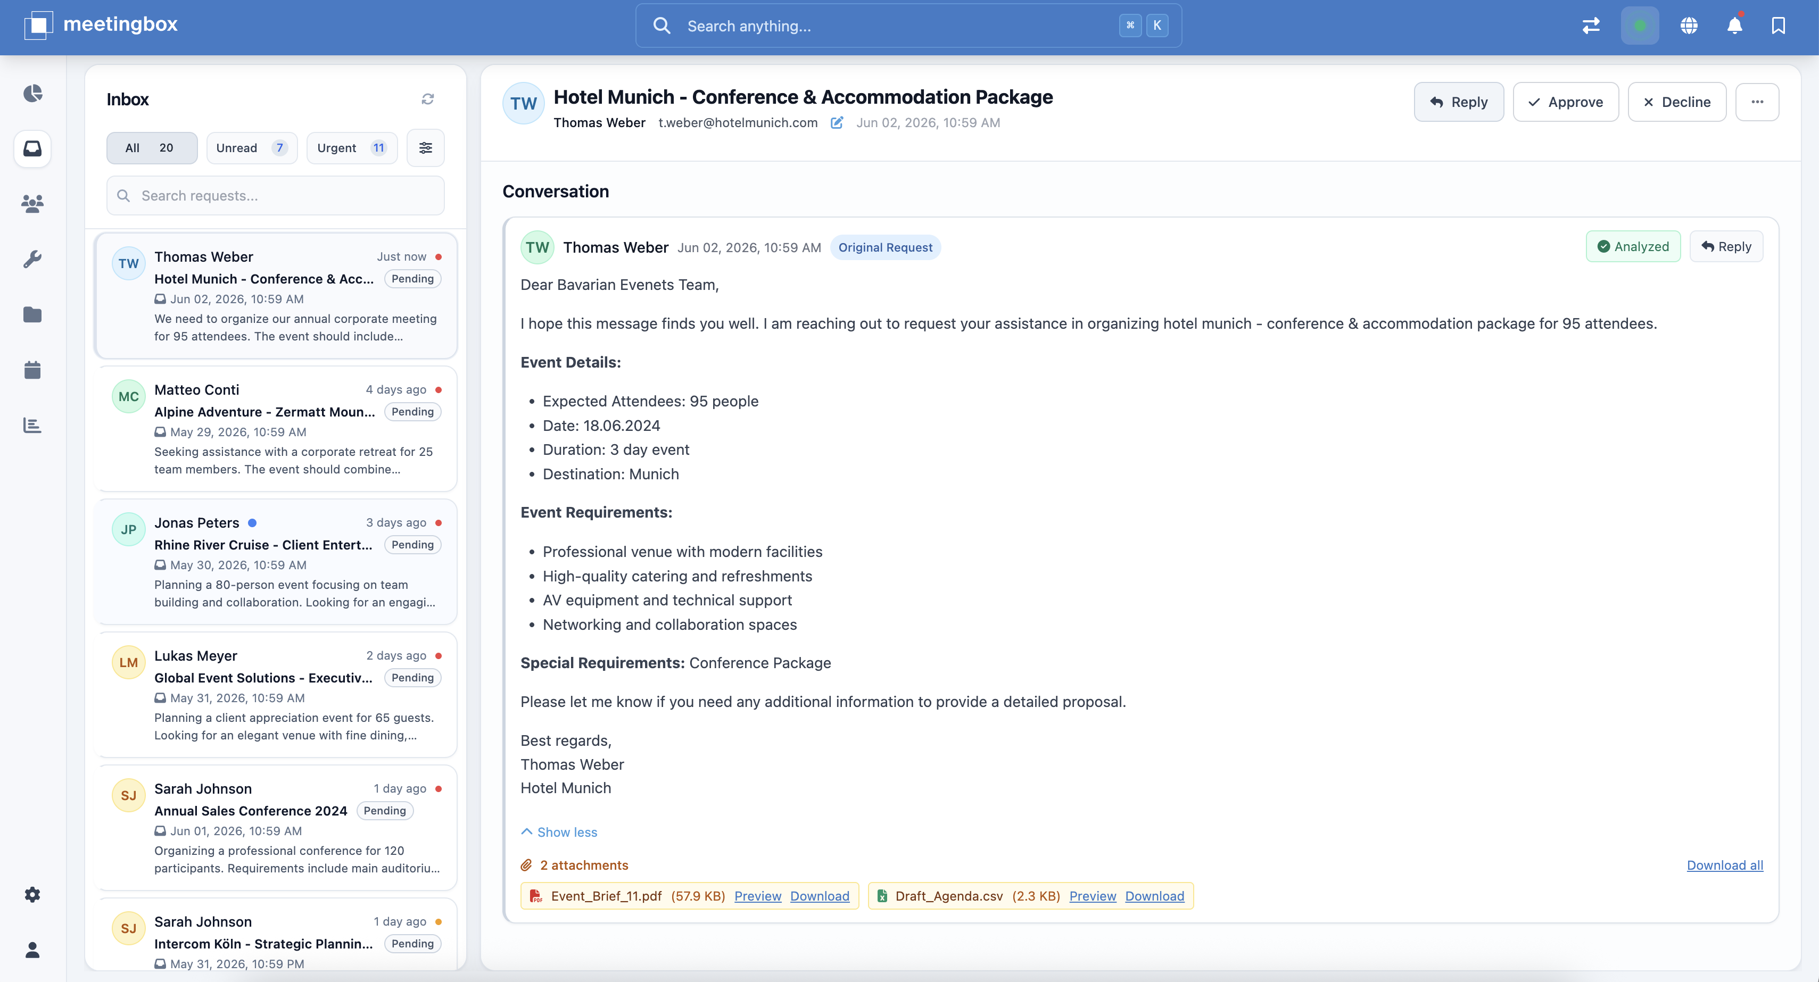Decline the Hotel Munich request
1819x982 pixels.
[1676, 102]
